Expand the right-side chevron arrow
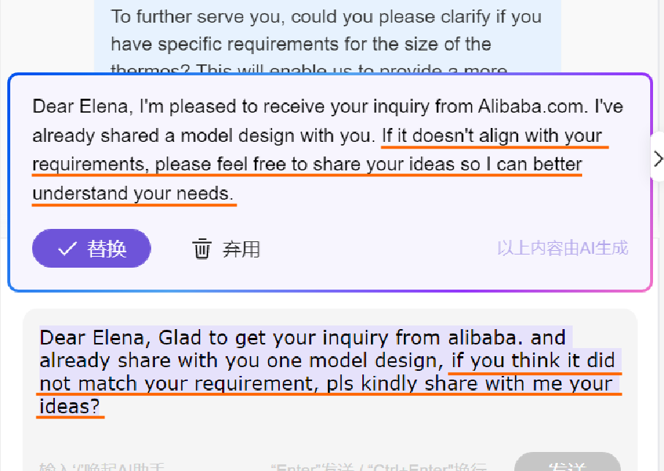Viewport: 664px width, 471px height. click(x=658, y=159)
